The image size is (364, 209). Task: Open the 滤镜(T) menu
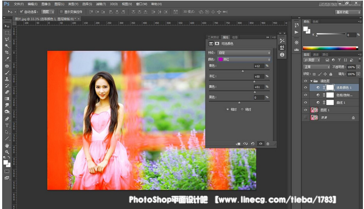(x=101, y=4)
